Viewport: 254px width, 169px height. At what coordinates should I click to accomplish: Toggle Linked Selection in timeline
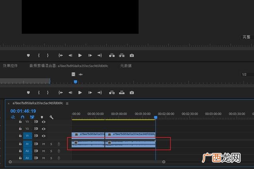[x=32, y=117]
